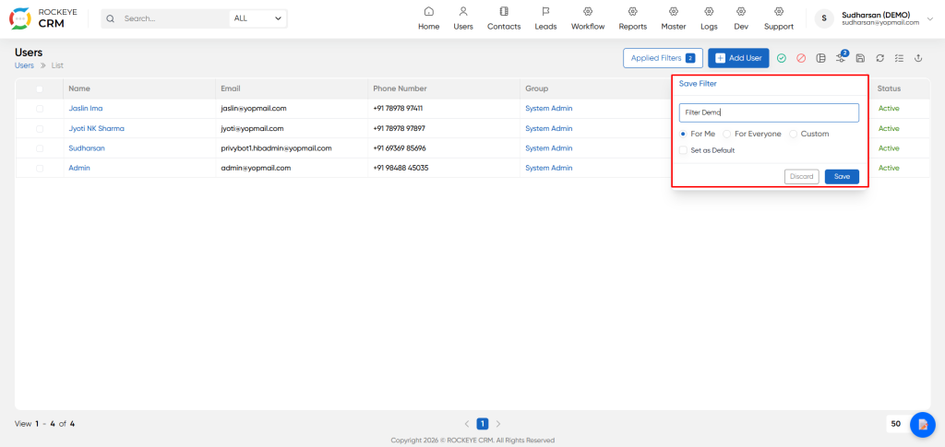Open the 50 page size selector
The image size is (945, 447).
pos(896,424)
